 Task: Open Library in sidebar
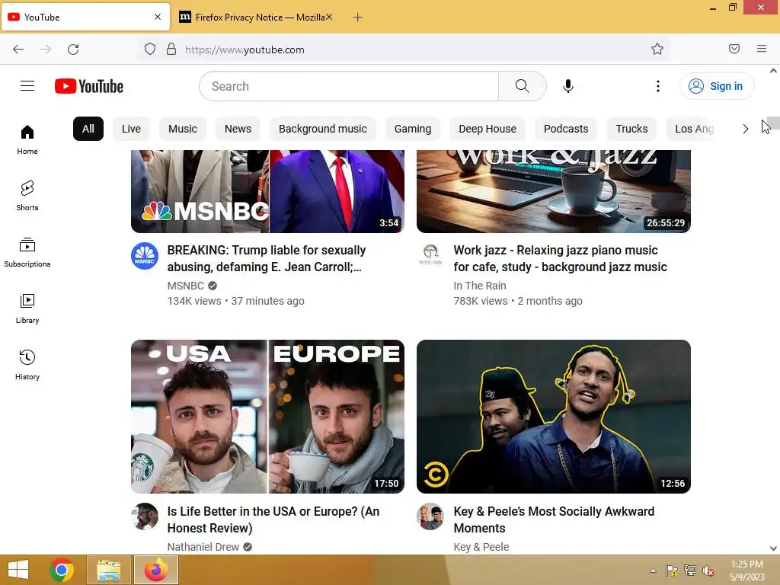tap(27, 309)
